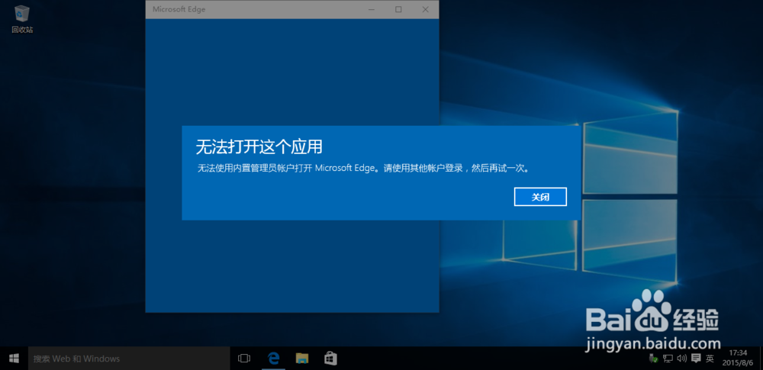Image resolution: width=763 pixels, height=370 pixels.
Task: Click the 17:34 clock and date
Action: coord(738,357)
